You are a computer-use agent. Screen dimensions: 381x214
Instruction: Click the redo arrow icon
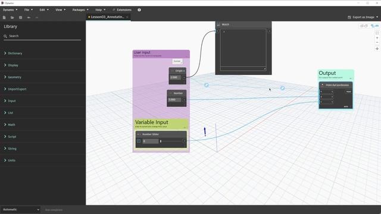tap(37, 17)
